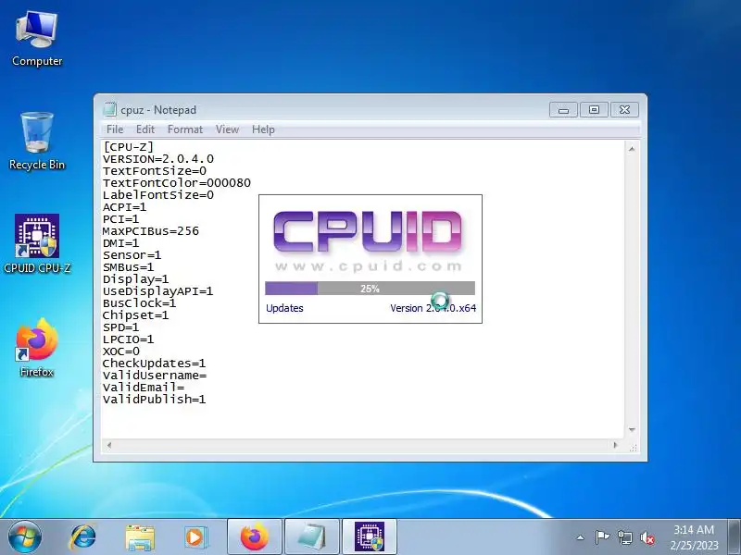Click the VERSION=2.0.4.0 line
741x555 pixels.
(x=158, y=159)
